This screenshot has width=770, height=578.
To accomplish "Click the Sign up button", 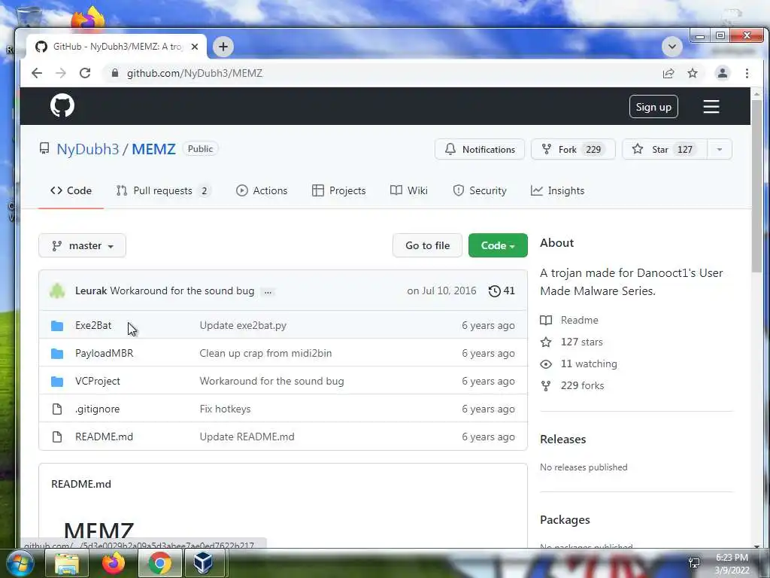I will coord(653,107).
